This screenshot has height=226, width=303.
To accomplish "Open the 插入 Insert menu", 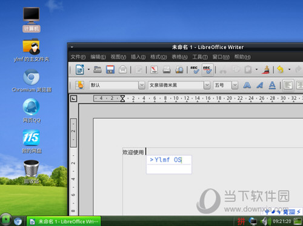I will (x=138, y=57).
